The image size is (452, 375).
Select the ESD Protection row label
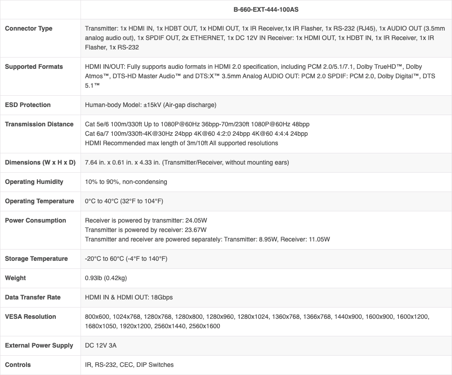pos(28,105)
